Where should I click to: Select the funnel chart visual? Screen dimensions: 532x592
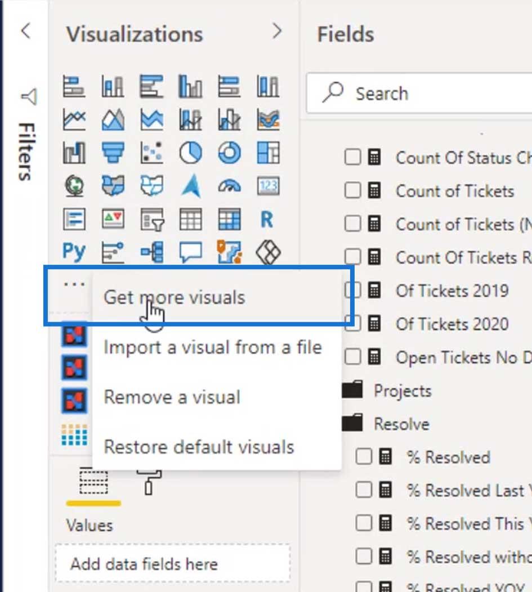(113, 153)
